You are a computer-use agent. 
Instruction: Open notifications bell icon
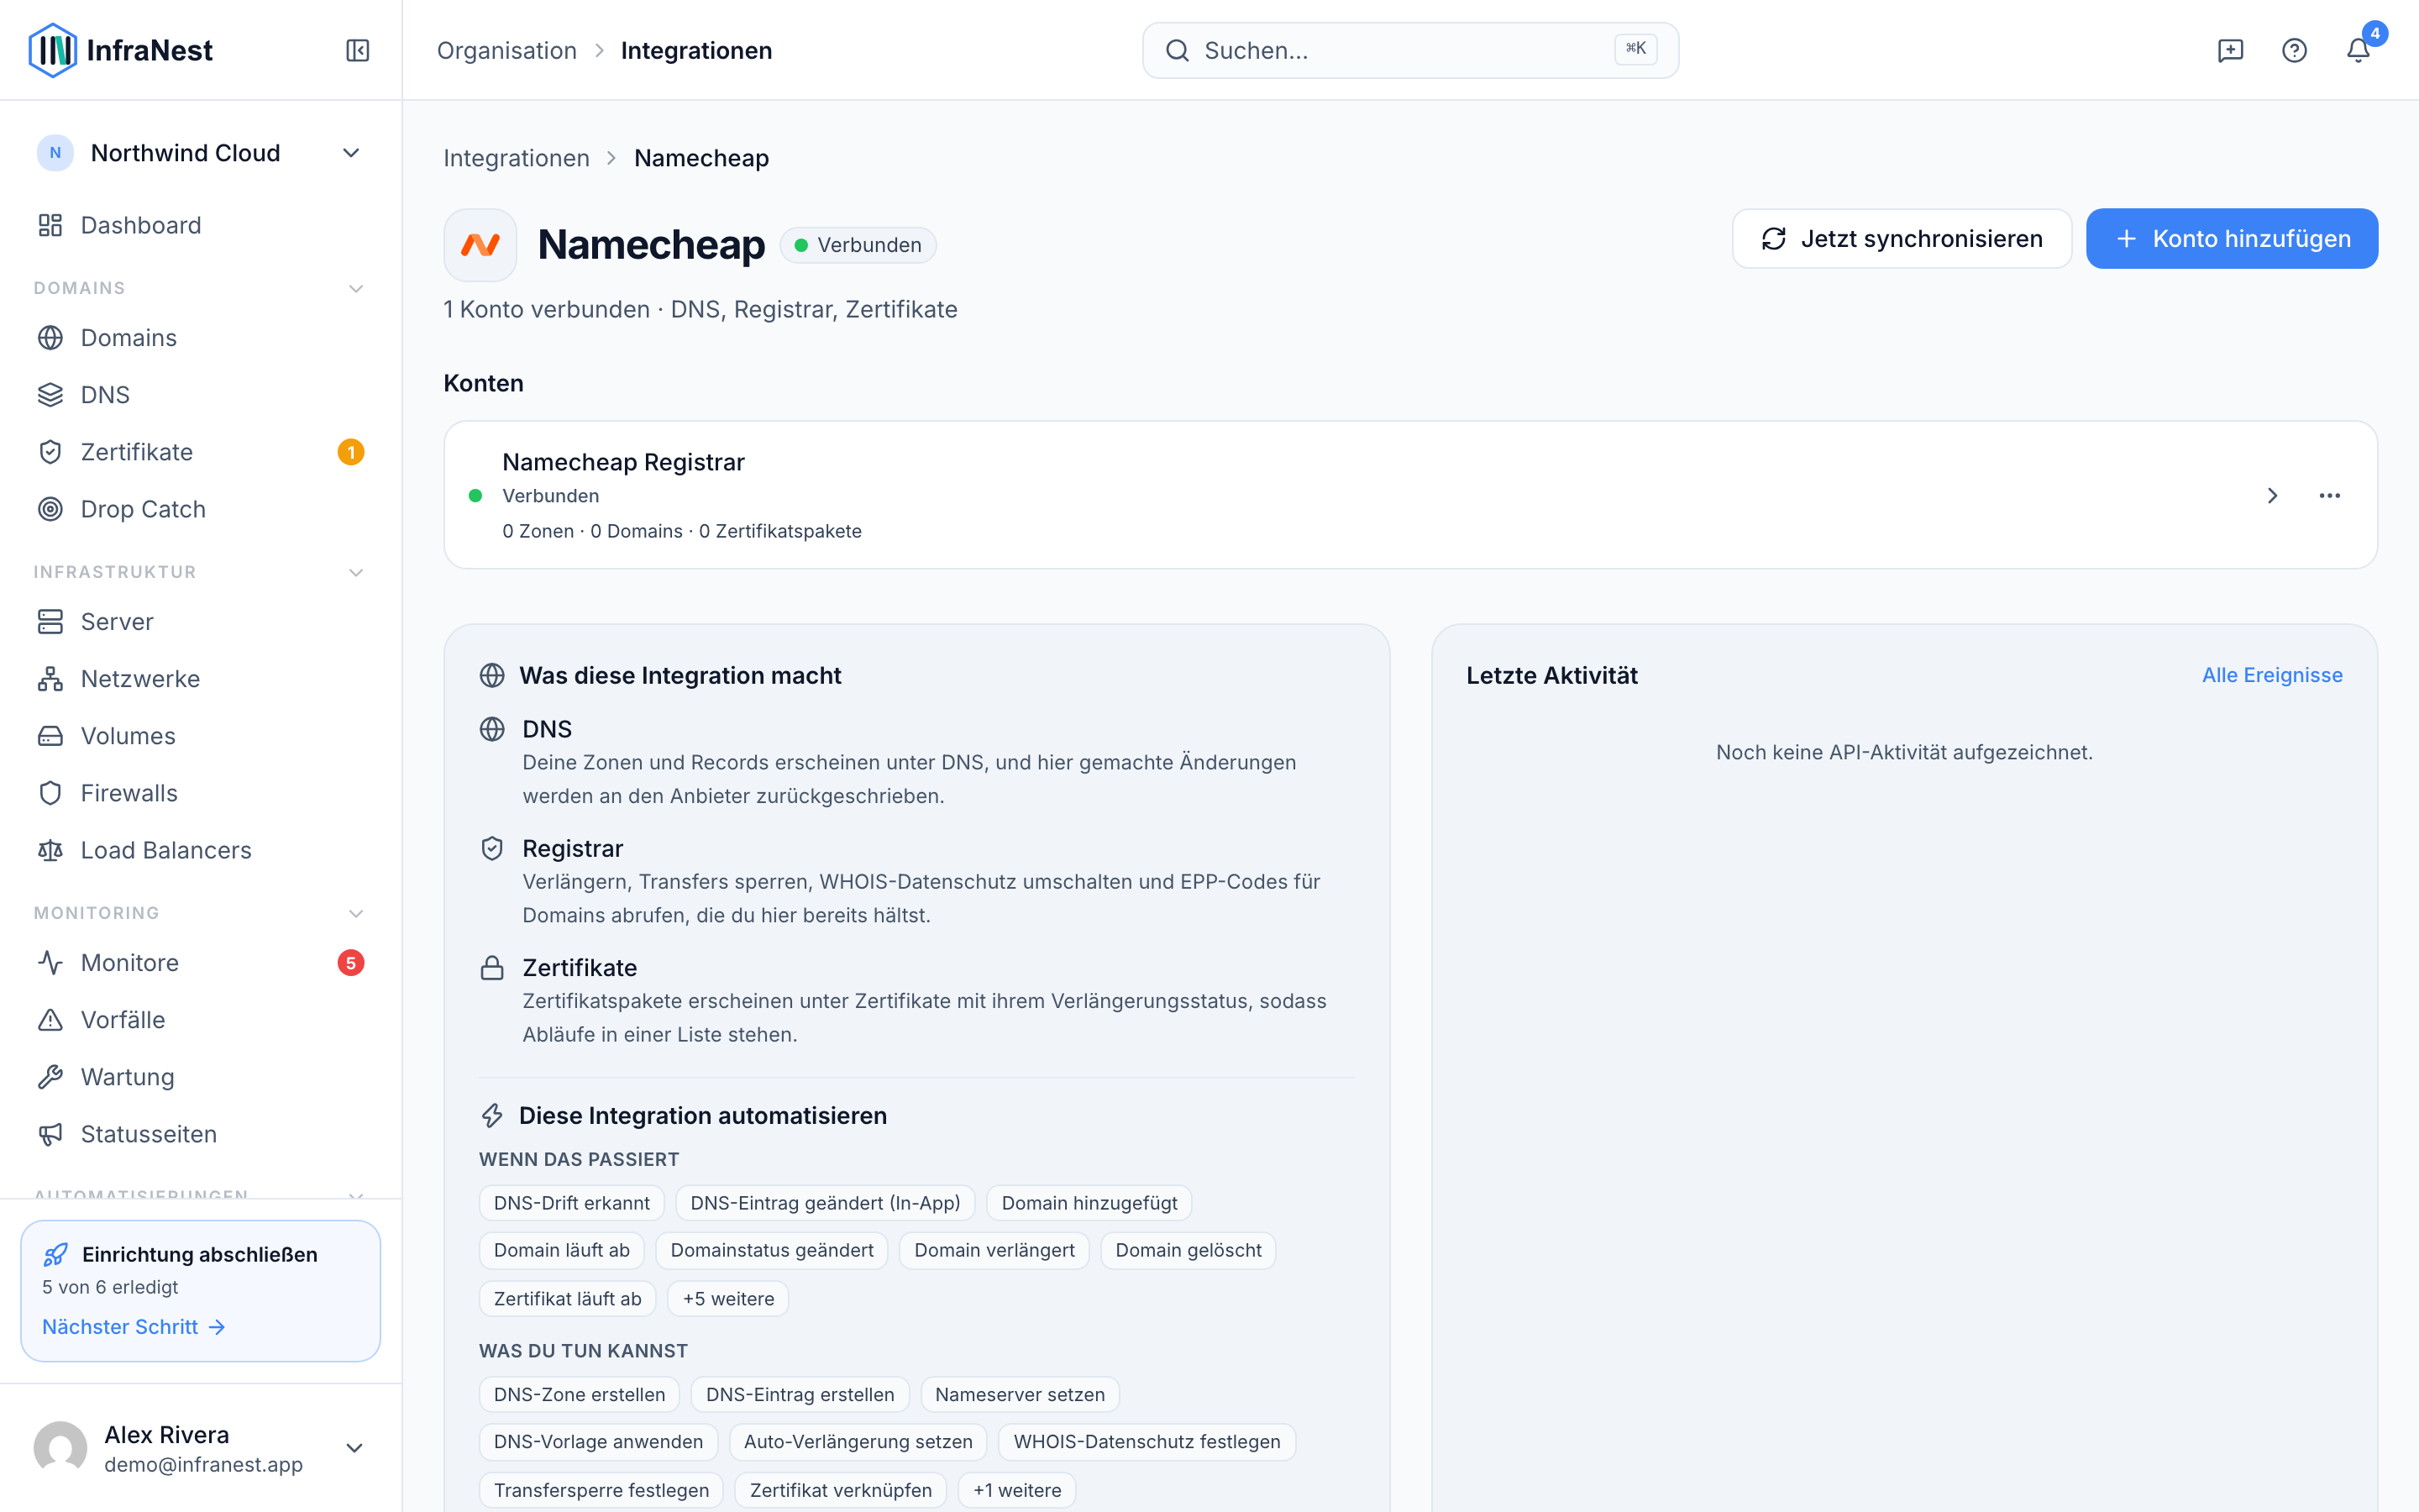click(2358, 50)
